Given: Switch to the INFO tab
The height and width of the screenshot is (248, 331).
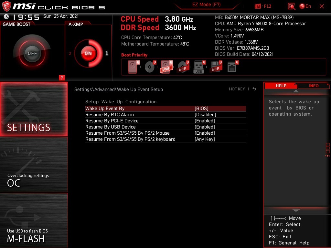Looking at the screenshot, I should pyautogui.click(x=313, y=86).
